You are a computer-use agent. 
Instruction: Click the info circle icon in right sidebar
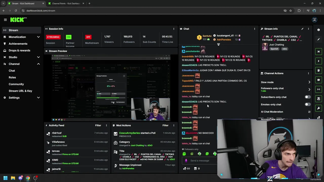[x=319, y=30]
